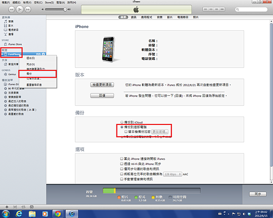Open the 最喜愛的歌曲 playlist
Screen dimensions: 273x218
click(x=16, y=114)
